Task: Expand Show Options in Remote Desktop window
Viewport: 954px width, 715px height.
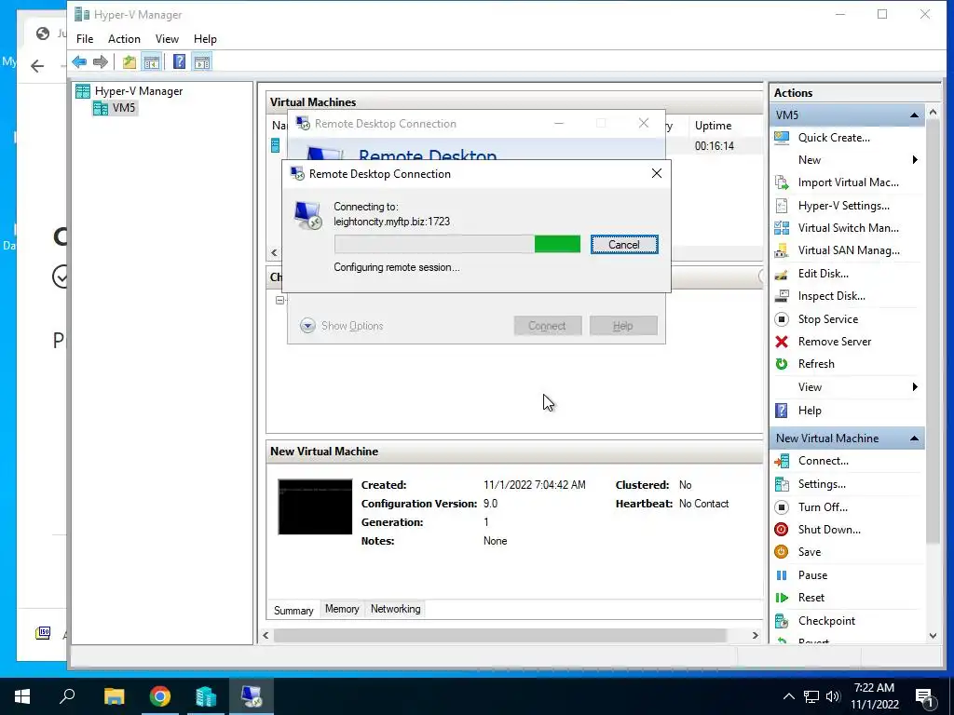Action: click(x=342, y=326)
